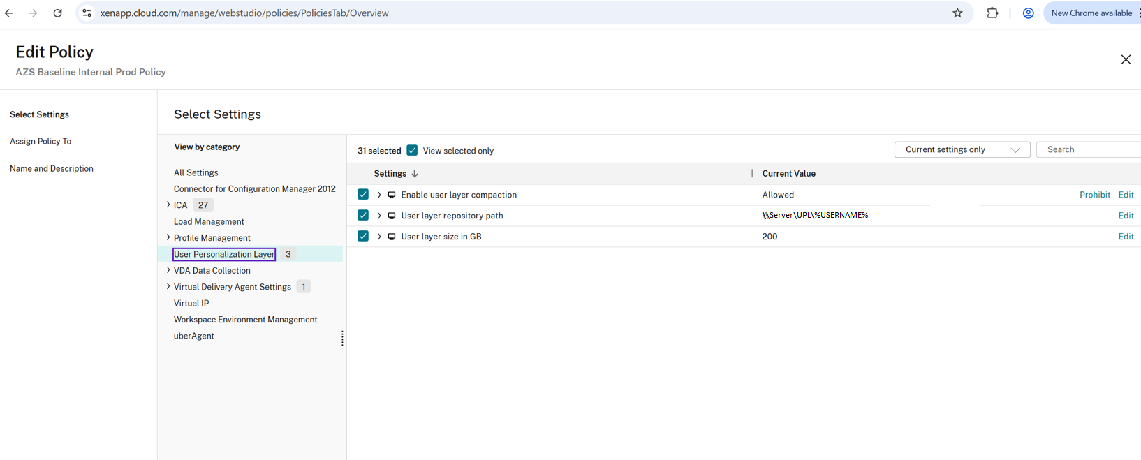Image resolution: width=1141 pixels, height=460 pixels.
Task: Click the sort arrow beside Settings column
Action: (415, 174)
